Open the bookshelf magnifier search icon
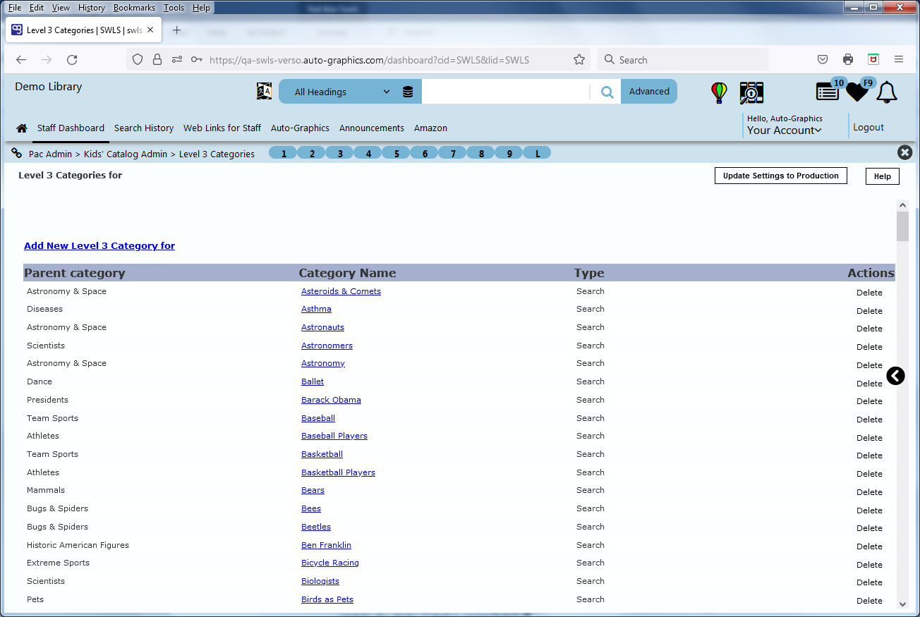Screen dimensions: 920x617 (751, 92)
